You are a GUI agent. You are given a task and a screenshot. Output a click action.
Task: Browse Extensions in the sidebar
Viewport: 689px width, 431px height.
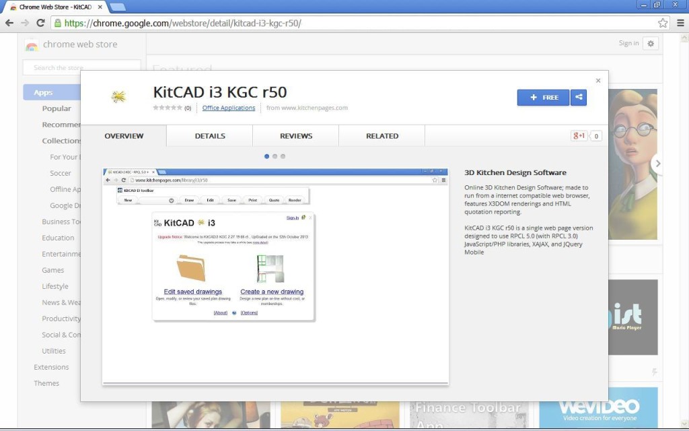(x=51, y=367)
